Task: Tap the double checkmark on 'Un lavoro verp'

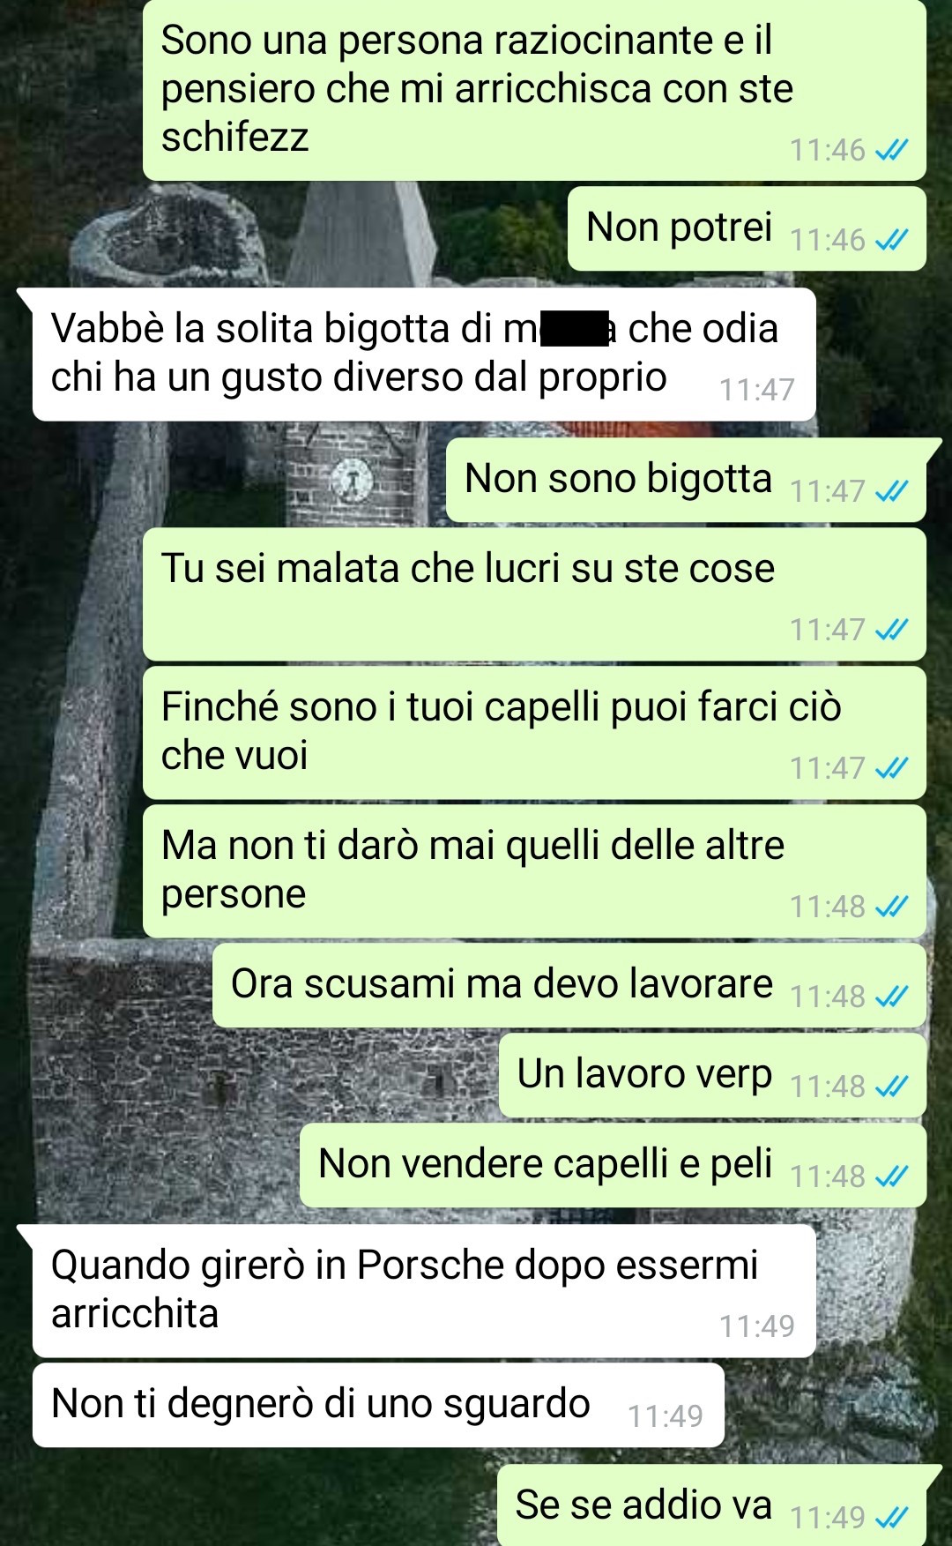Action: [x=891, y=1087]
